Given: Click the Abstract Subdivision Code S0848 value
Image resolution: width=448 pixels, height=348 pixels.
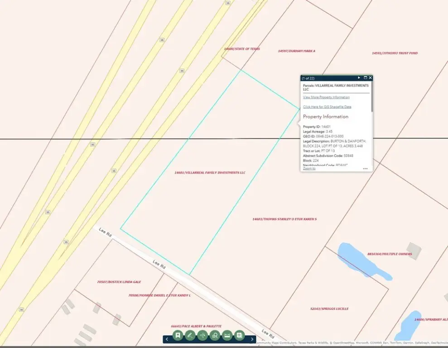Looking at the screenshot, I should (x=349, y=156).
